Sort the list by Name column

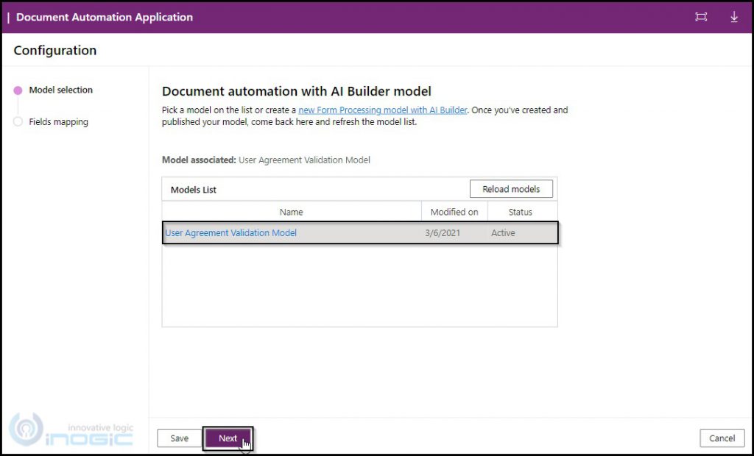point(291,211)
